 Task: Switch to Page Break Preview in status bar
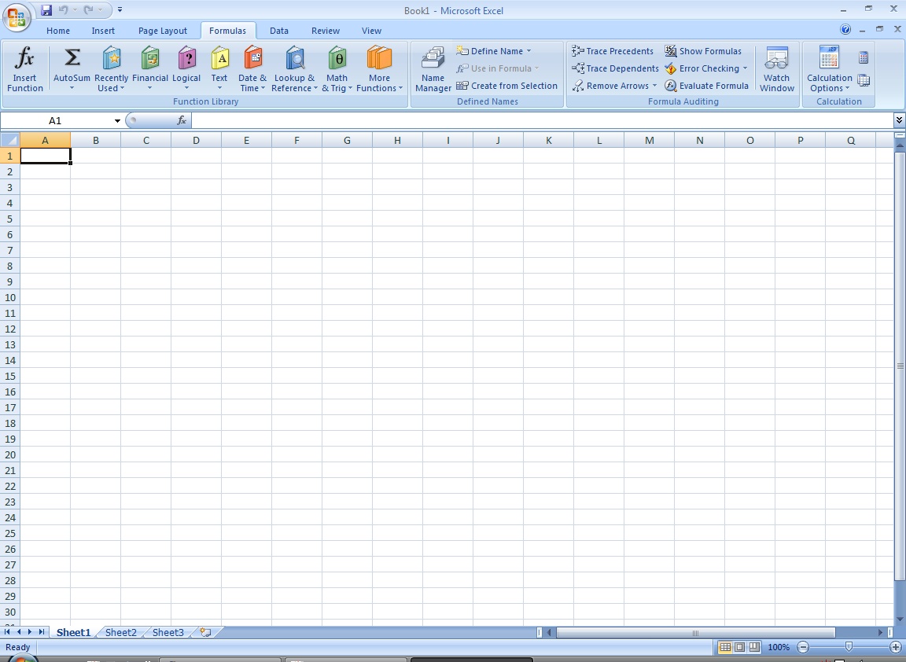pos(755,647)
